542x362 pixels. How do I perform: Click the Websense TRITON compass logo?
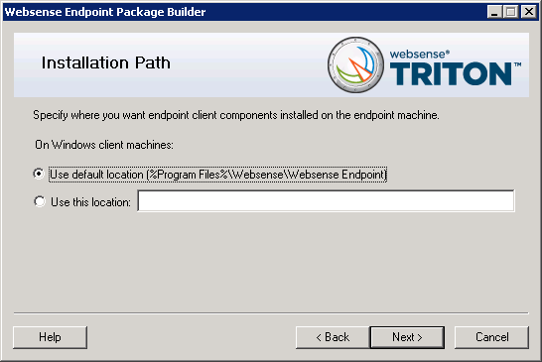355,64
